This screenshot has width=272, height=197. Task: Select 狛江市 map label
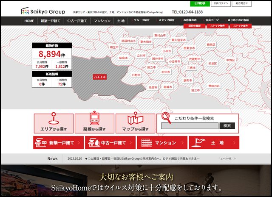tap(195, 90)
